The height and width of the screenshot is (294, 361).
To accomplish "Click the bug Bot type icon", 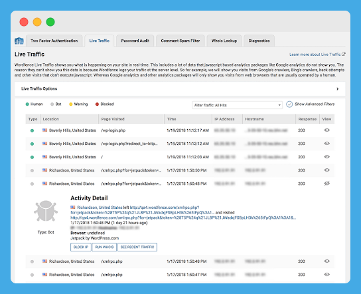I will click(46, 211).
